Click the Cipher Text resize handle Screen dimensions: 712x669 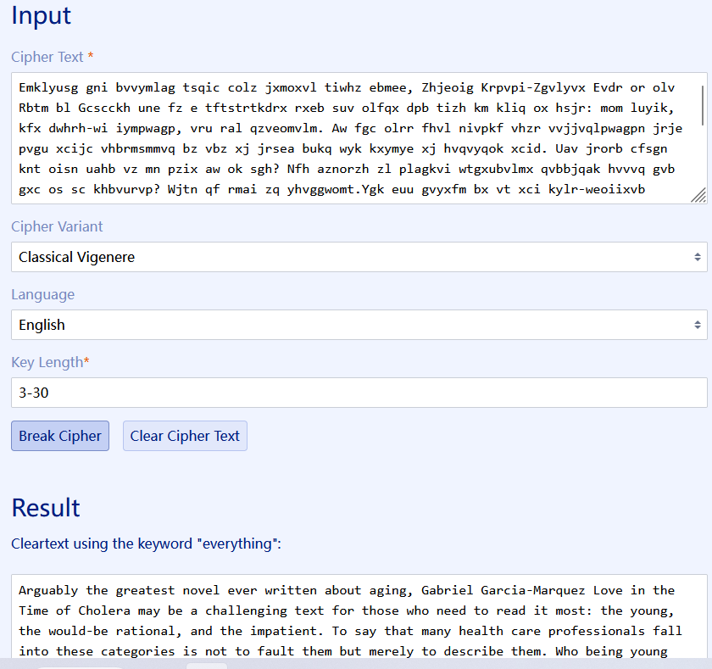pyautogui.click(x=698, y=195)
